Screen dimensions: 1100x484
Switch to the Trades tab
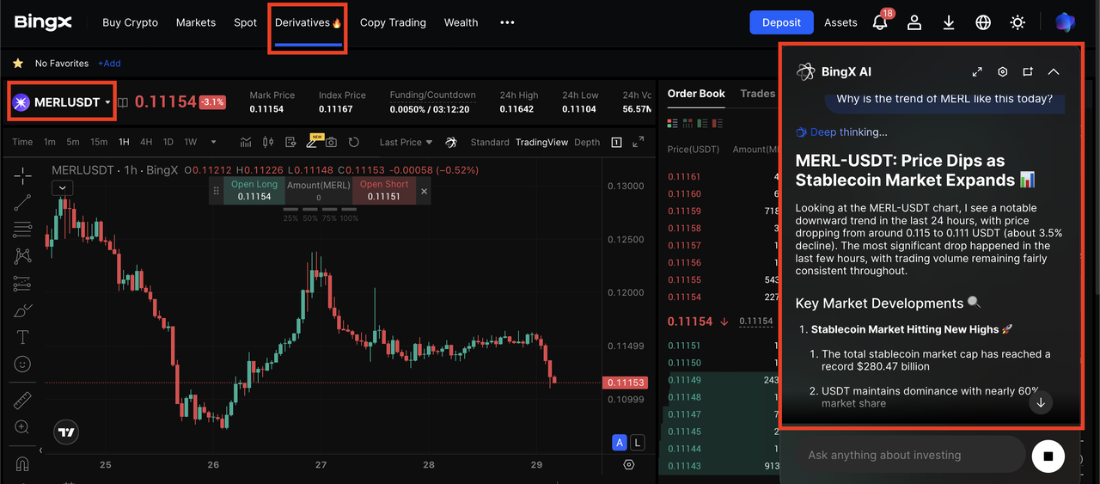click(757, 94)
